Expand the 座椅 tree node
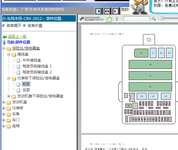This screenshot has width=178, height=150. (x=3, y=126)
